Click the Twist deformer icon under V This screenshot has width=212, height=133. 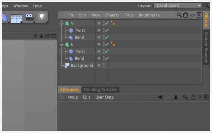pos(71,31)
